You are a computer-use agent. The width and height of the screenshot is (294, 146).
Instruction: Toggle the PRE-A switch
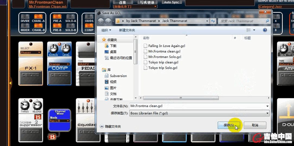57,17
